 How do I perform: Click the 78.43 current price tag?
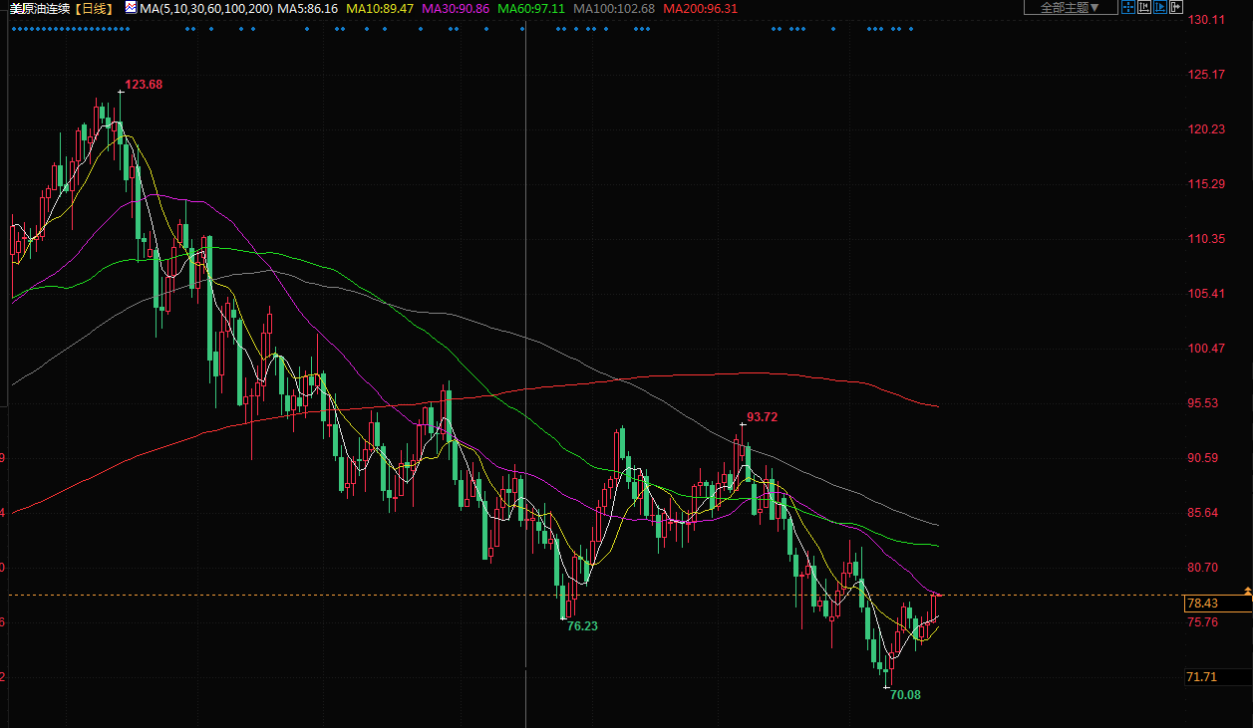pyautogui.click(x=1202, y=604)
